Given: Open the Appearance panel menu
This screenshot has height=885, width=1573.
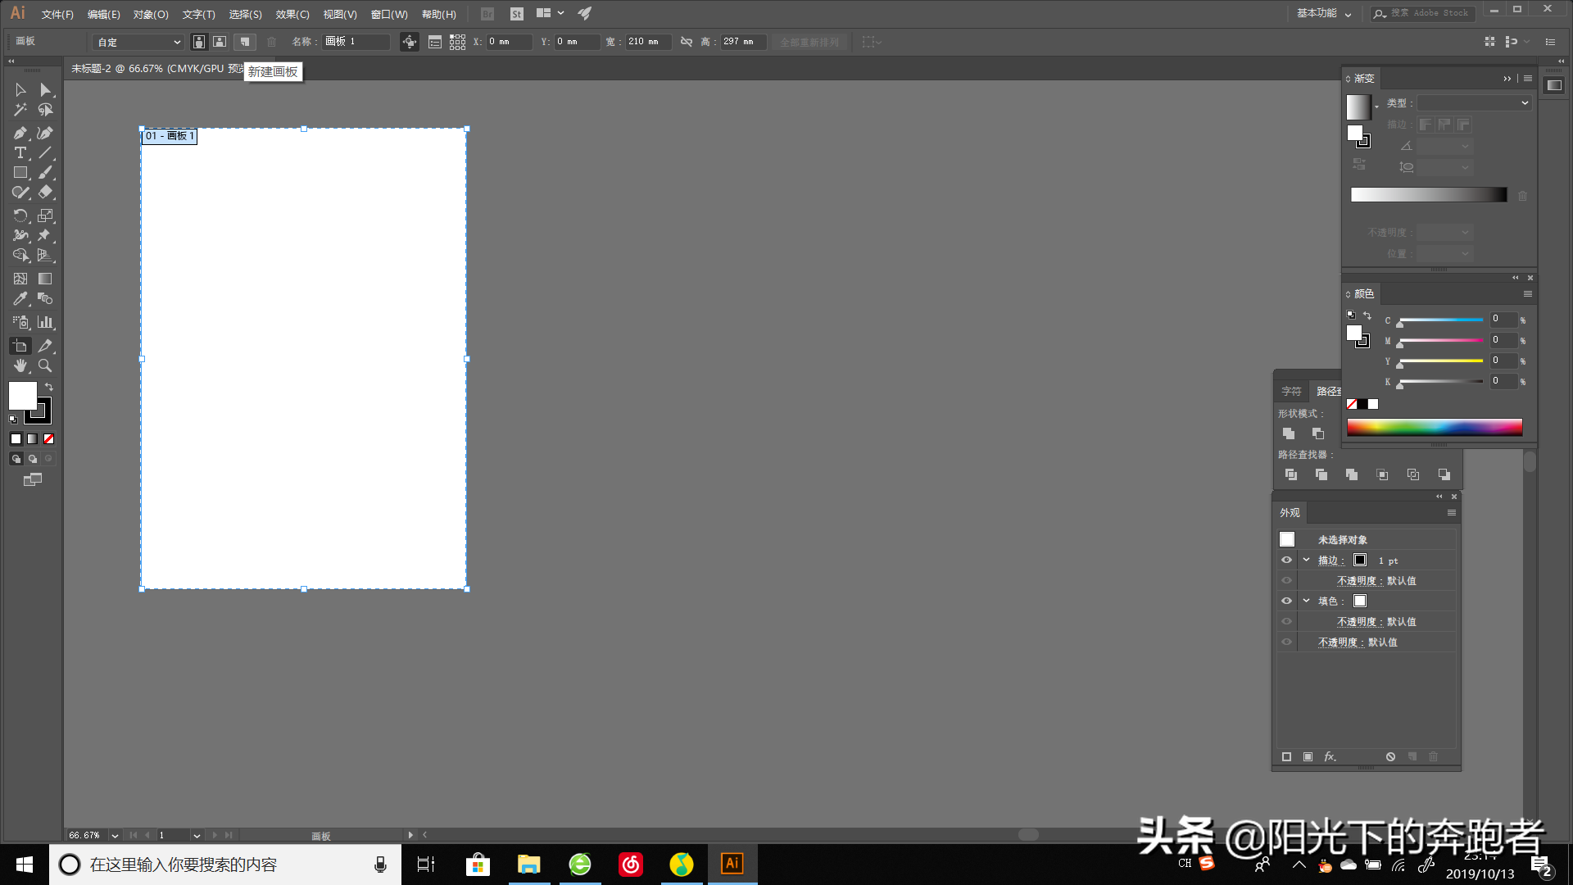Looking at the screenshot, I should point(1452,513).
